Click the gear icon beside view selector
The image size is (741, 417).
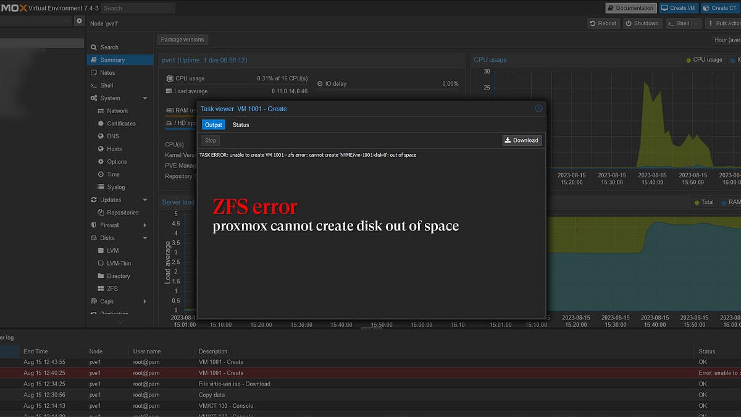[79, 21]
